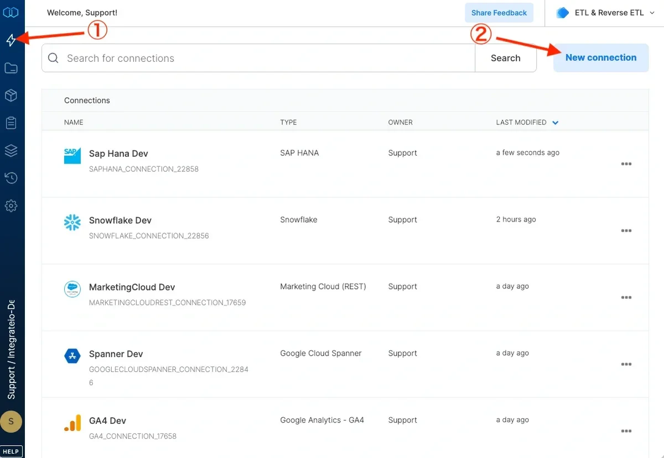Open the MarketingCloud Dev connection
This screenshot has width=664, height=458.
click(132, 287)
